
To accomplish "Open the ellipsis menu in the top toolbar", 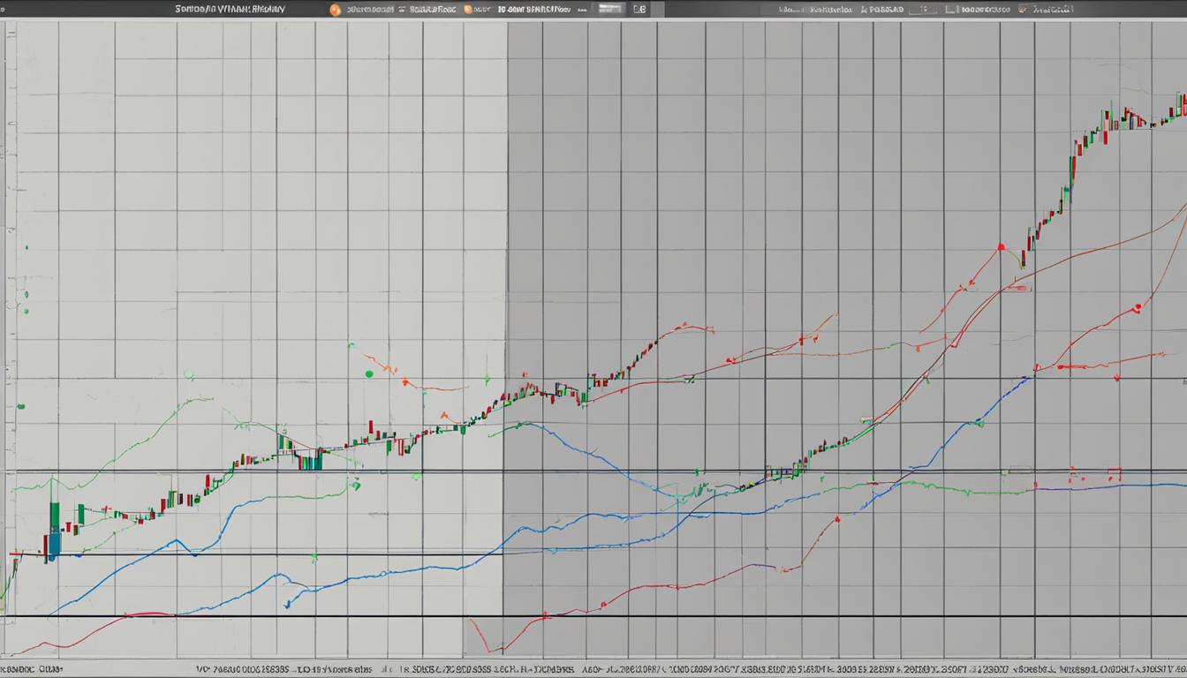I will point(581,10).
